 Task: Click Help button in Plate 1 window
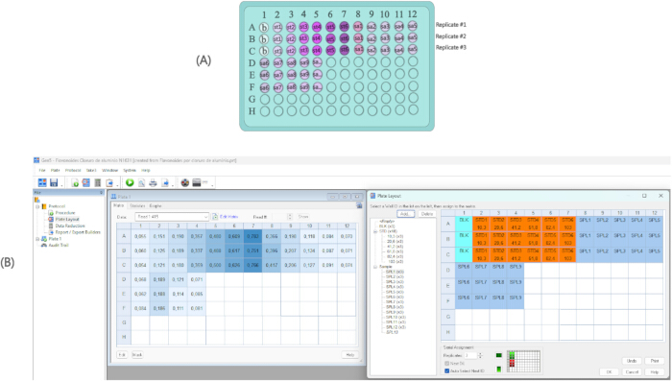350,355
